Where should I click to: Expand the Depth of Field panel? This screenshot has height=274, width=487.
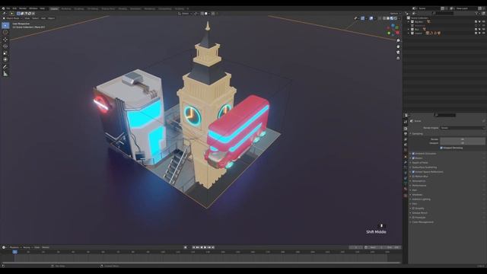click(419, 162)
